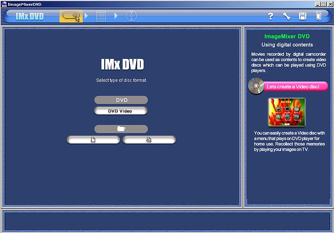This screenshot has height=233, width=334.
Task: Open Help with the question mark icon
Action: pyautogui.click(x=271, y=16)
